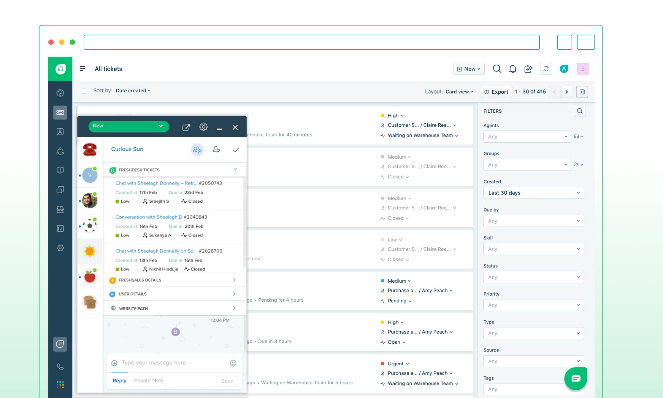Select the soccer ball conversation avatar
The height and width of the screenshot is (398, 663).
click(90, 226)
